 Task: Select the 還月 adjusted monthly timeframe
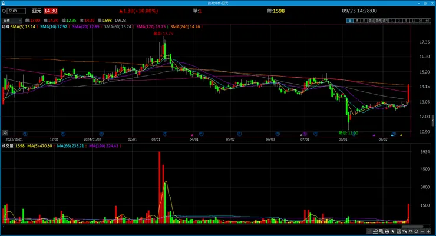(385, 21)
